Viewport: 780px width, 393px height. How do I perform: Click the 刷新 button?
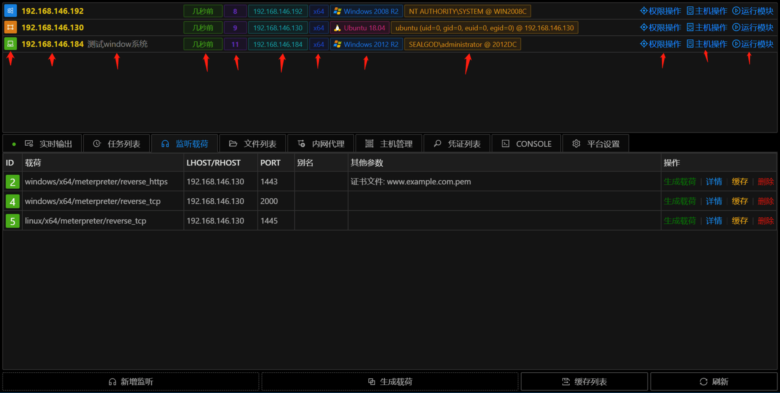[714, 382]
